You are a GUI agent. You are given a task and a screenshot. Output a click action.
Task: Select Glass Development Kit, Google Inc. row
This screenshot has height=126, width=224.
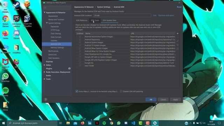tap(126, 54)
